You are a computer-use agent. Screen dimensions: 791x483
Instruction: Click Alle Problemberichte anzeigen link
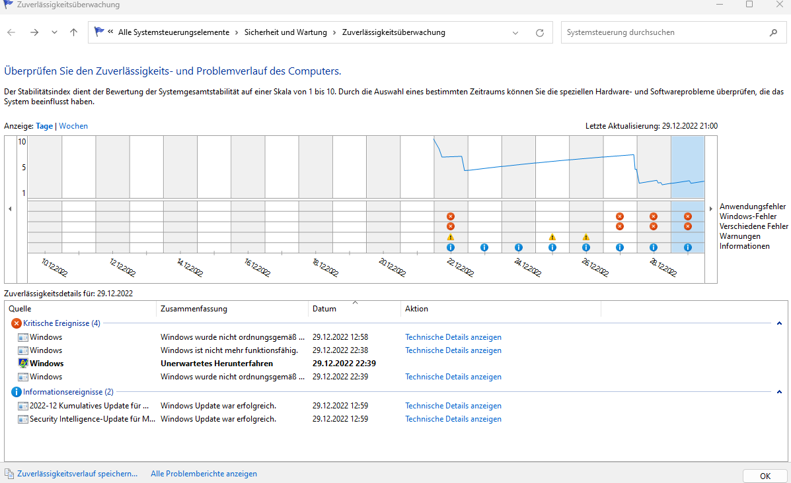point(204,474)
